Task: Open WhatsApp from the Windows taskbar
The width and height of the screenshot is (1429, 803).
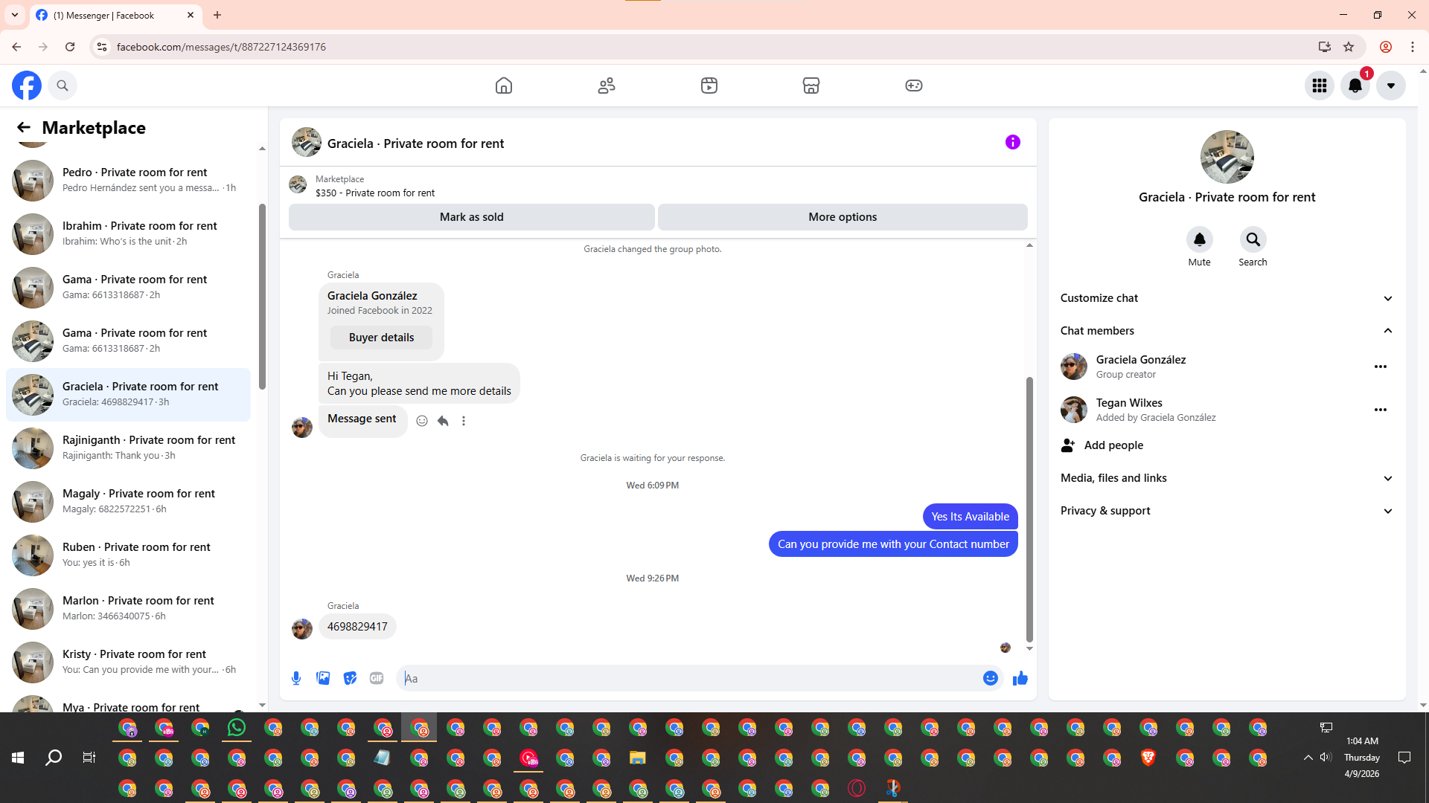Action: point(237,727)
